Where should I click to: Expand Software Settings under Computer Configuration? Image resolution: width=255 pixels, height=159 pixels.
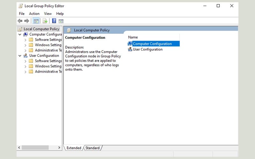25,40
